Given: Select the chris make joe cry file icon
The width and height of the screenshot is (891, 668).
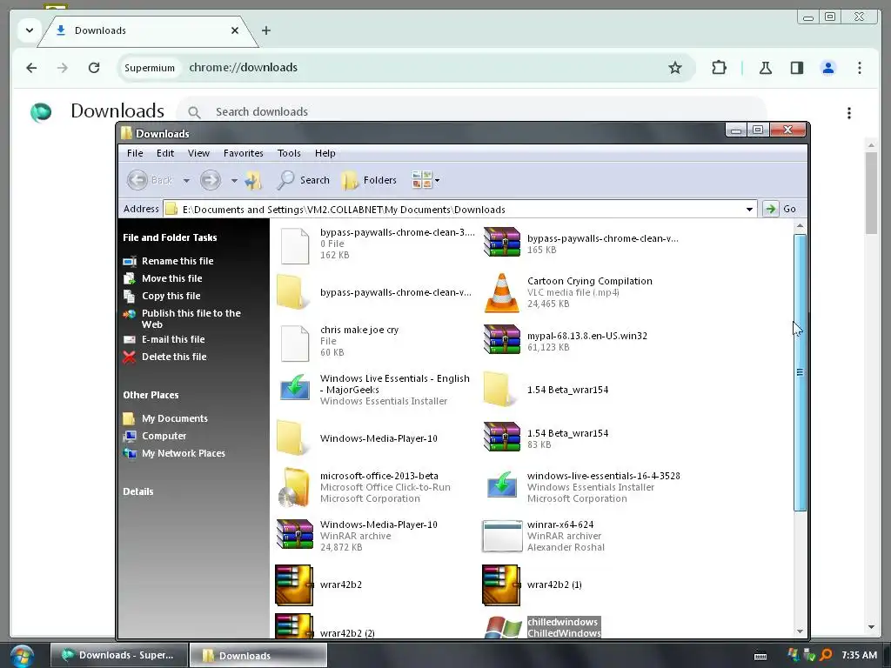Looking at the screenshot, I should tap(296, 343).
